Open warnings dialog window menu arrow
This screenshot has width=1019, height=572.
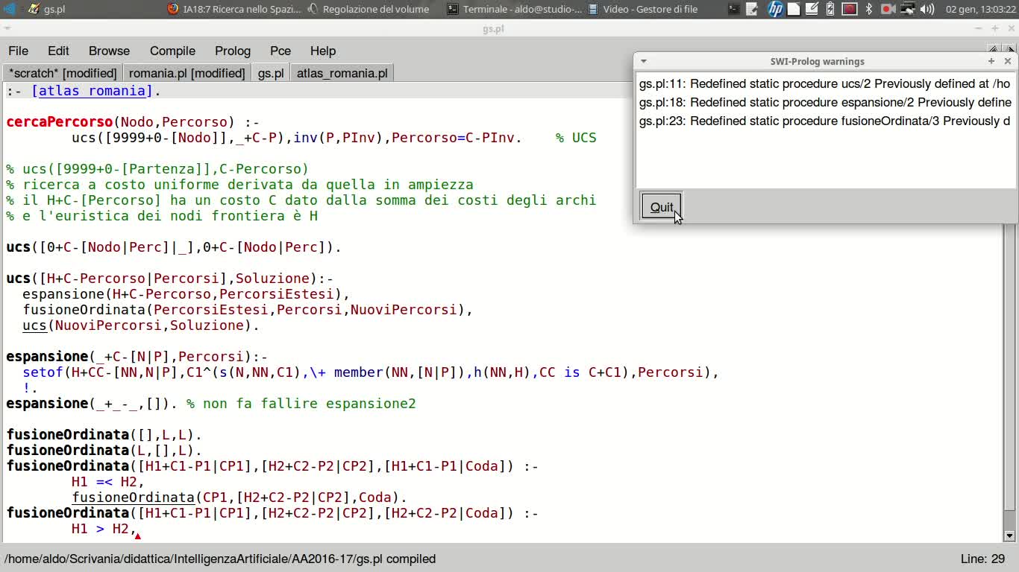coord(643,61)
